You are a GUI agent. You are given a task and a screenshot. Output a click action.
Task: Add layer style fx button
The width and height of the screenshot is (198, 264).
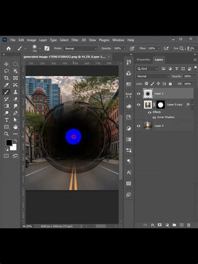point(152,225)
